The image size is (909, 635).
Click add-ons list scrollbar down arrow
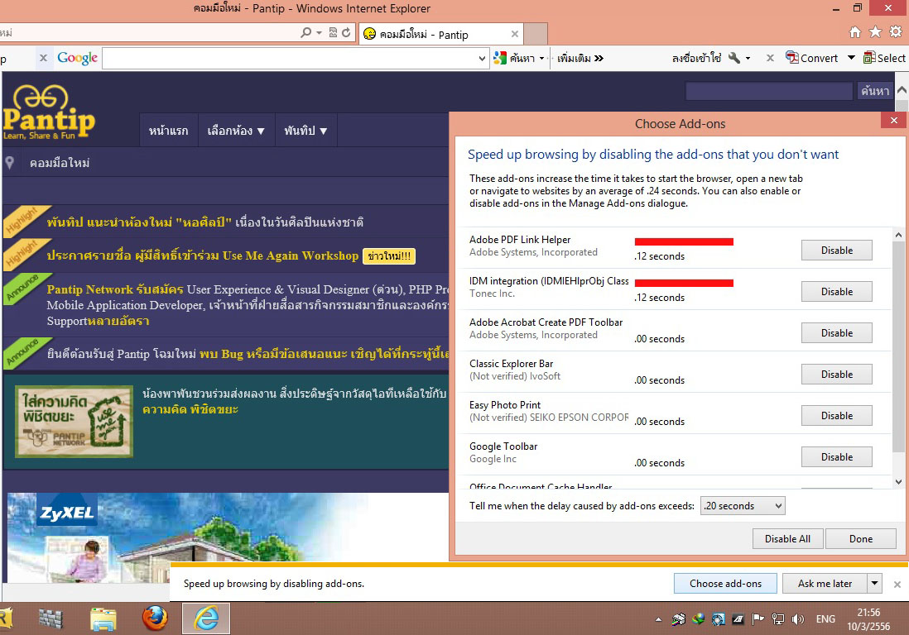click(x=898, y=482)
